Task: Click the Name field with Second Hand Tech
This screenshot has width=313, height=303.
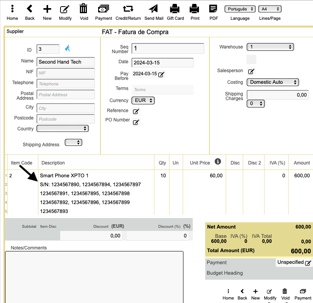Action: (66, 62)
